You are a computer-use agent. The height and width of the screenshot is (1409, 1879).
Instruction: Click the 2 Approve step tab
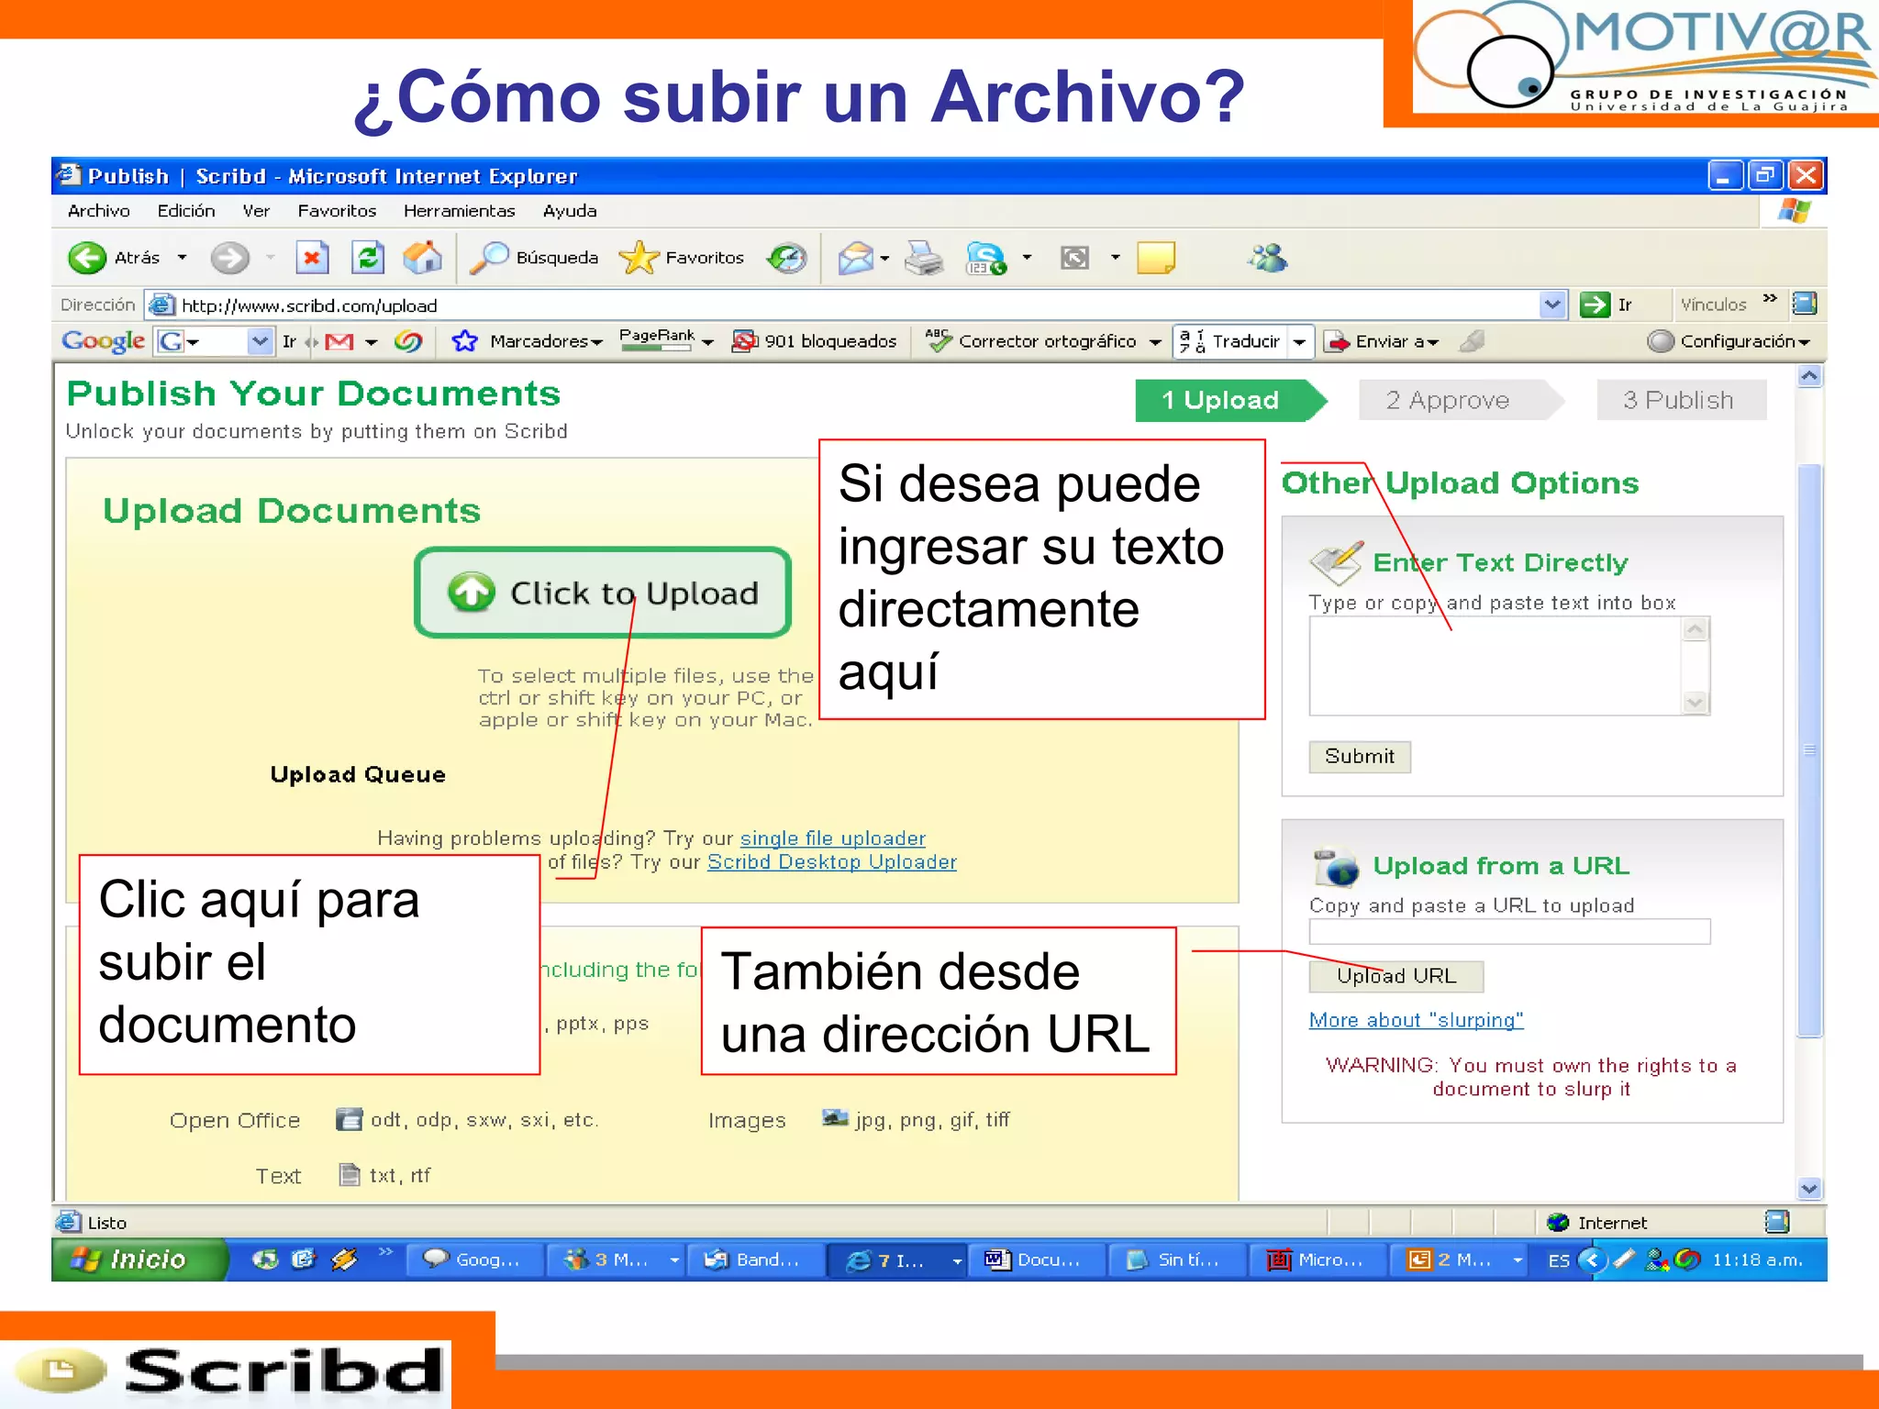tap(1460, 400)
